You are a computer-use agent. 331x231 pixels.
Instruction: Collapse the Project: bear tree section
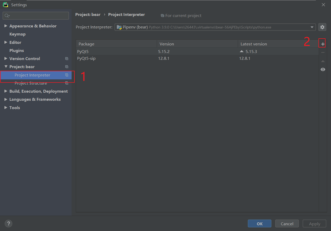point(5,67)
